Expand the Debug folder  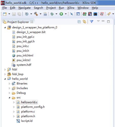pos(9,93)
